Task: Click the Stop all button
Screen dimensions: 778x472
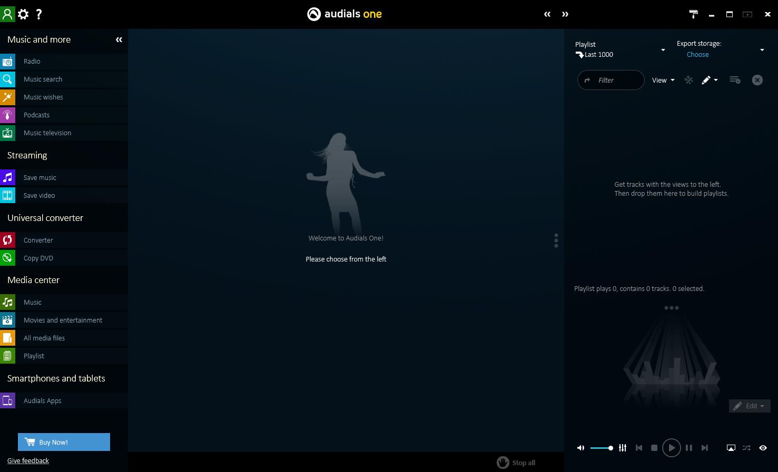Action: tap(516, 463)
